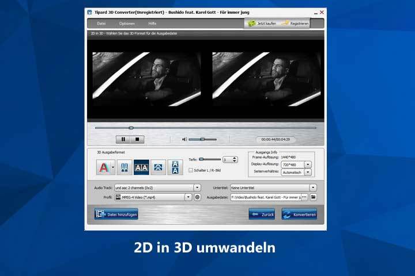Expand the Audio Track dropdown
Viewport: 415px width, 276px height.
point(197,187)
